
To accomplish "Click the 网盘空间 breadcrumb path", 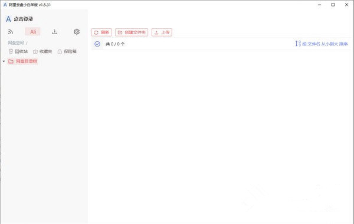I will (x=16, y=42).
